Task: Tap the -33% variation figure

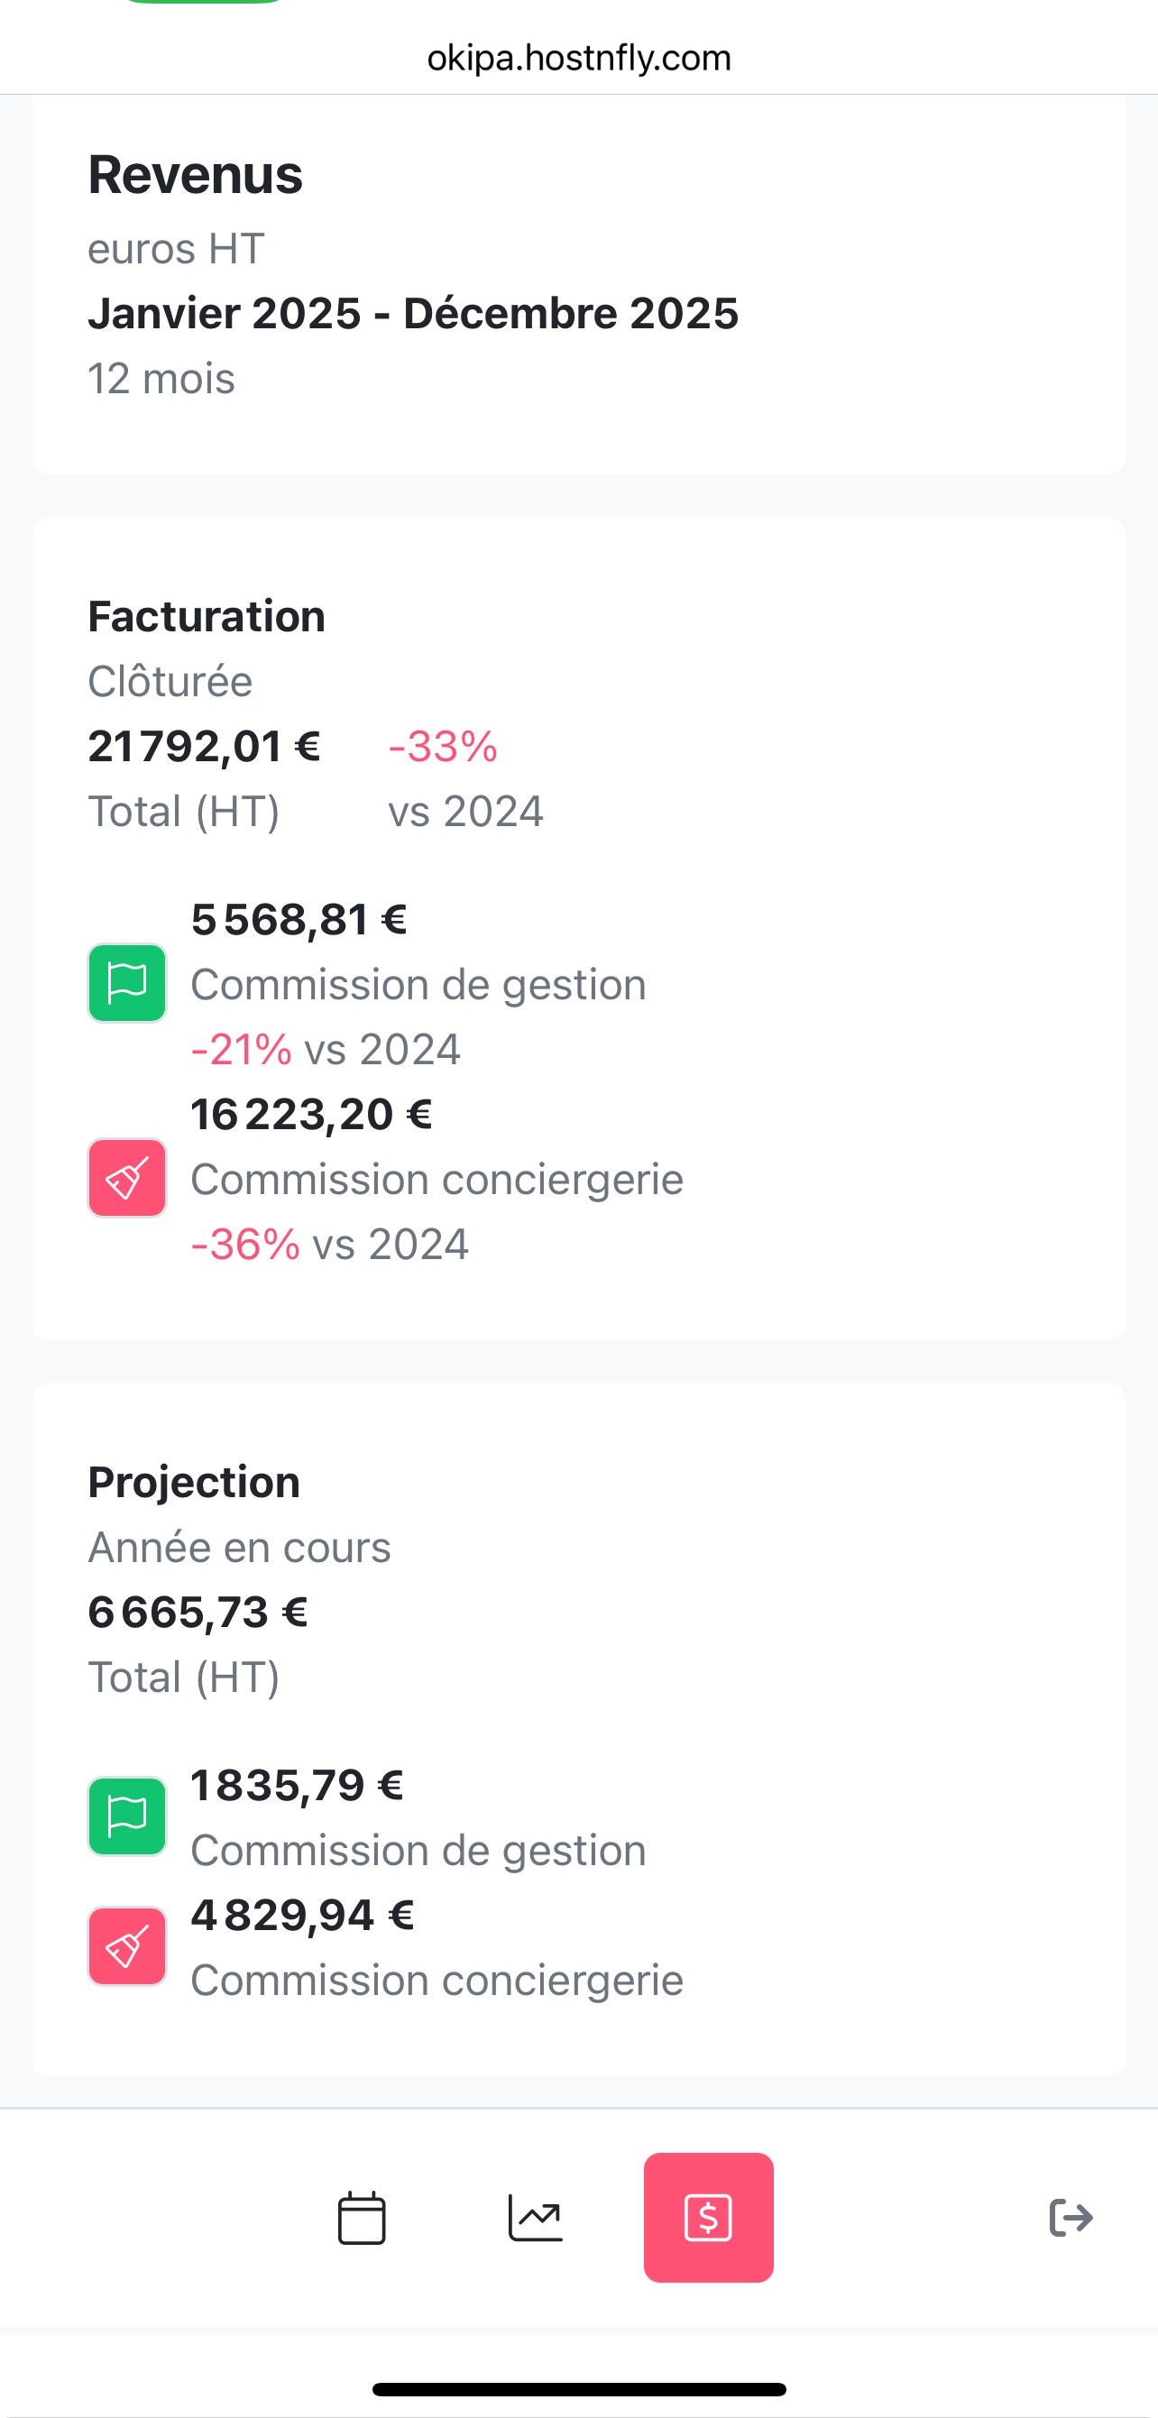Action: (x=443, y=747)
